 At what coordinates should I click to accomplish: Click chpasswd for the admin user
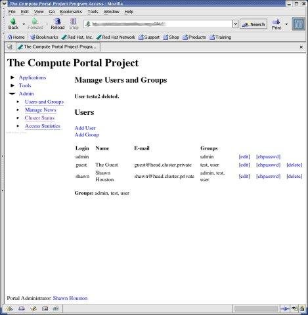pos(268,157)
